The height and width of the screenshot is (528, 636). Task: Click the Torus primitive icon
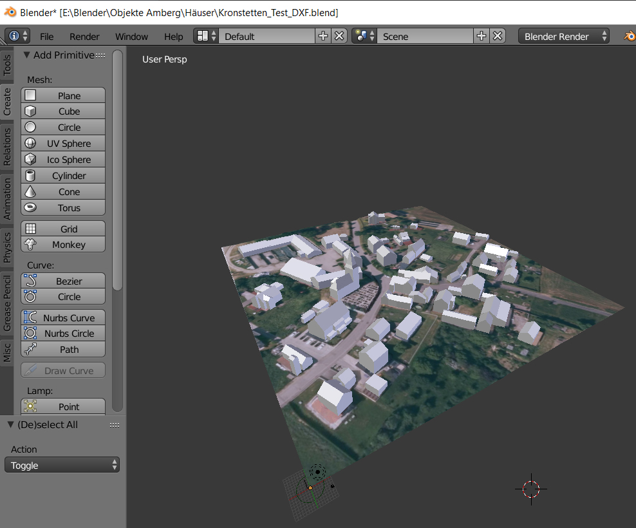coord(30,208)
